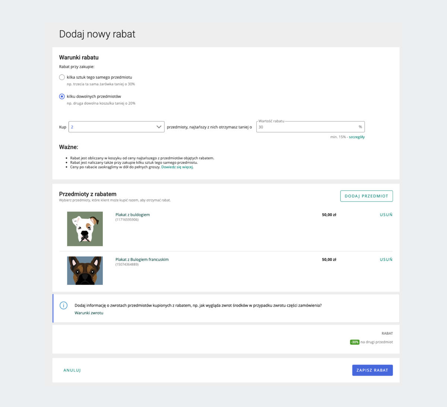Click the 'Anuluj' cancel button
Image resolution: width=447 pixels, height=407 pixels.
pos(72,370)
